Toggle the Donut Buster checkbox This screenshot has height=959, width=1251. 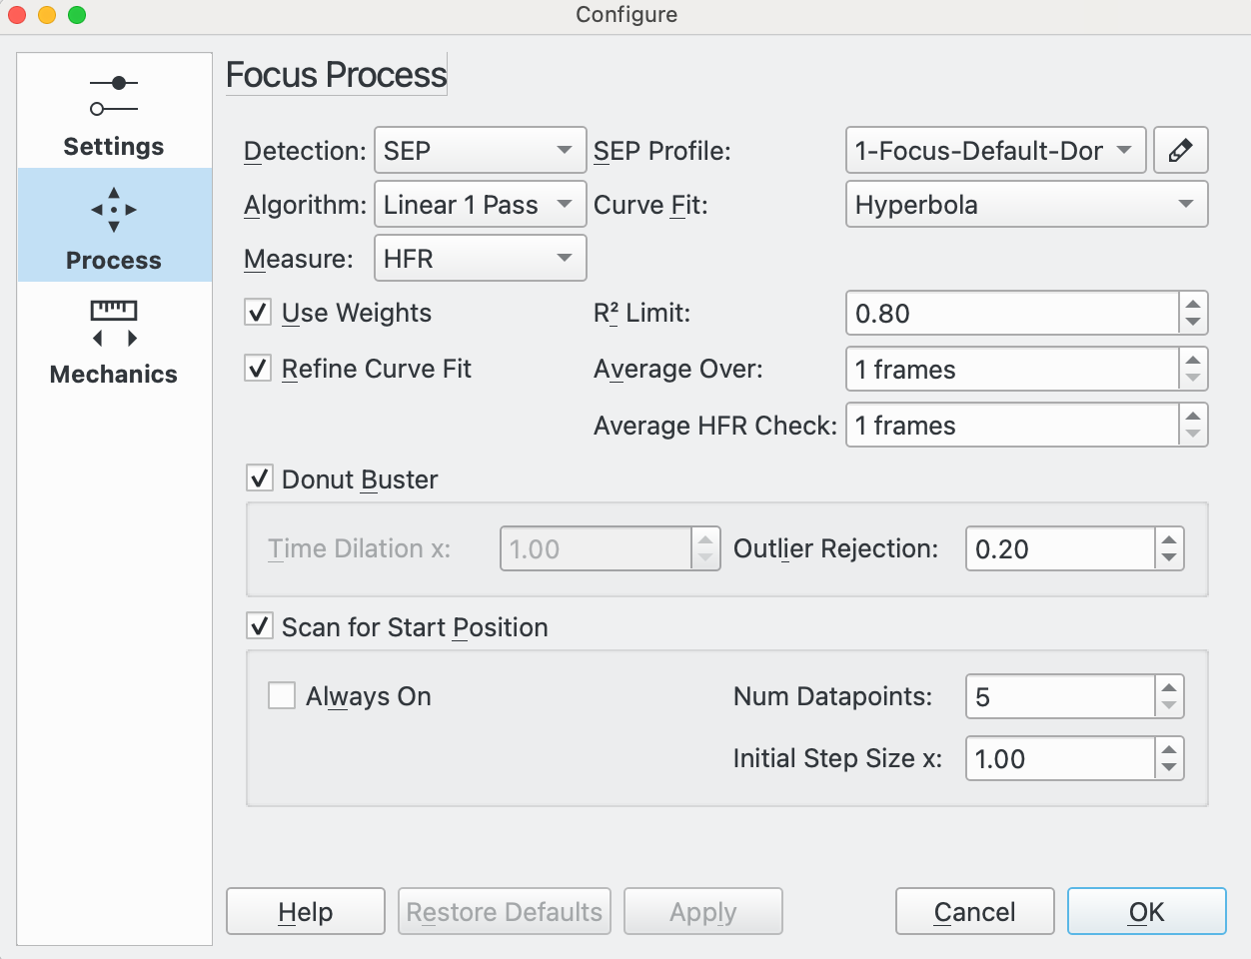click(258, 479)
